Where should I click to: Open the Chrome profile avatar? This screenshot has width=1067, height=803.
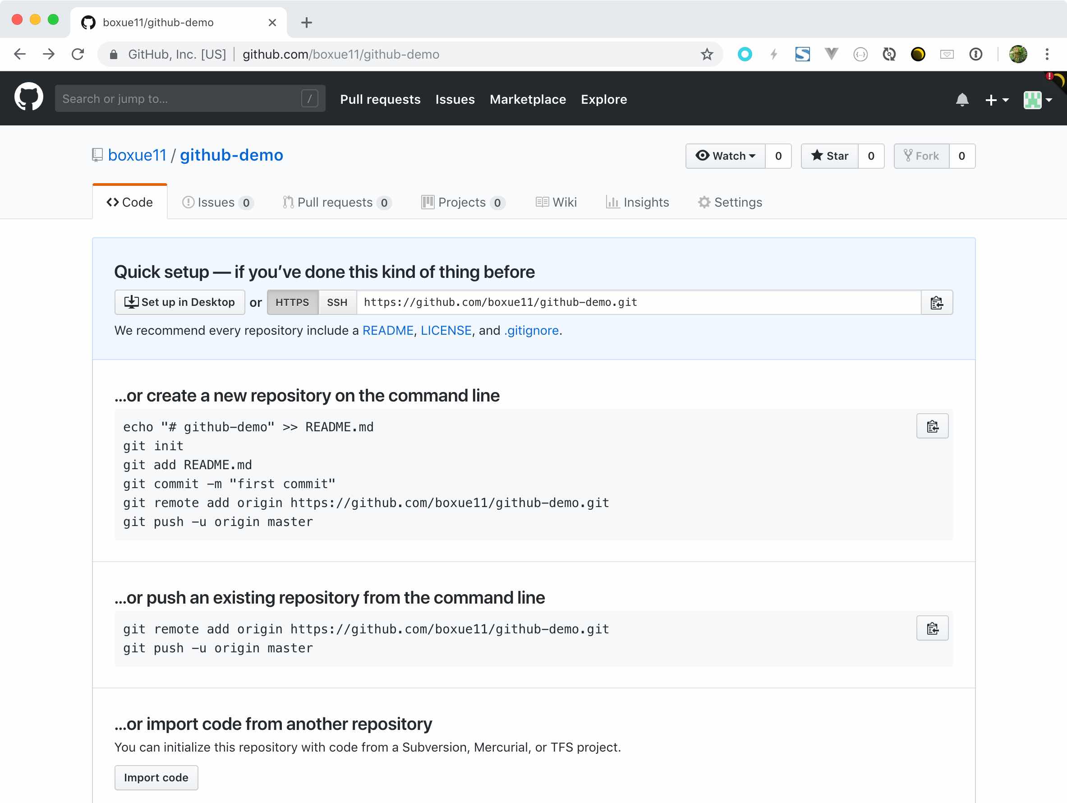tap(1018, 54)
